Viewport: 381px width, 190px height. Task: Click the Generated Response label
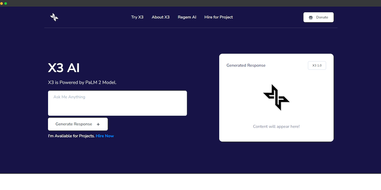[x=246, y=65]
